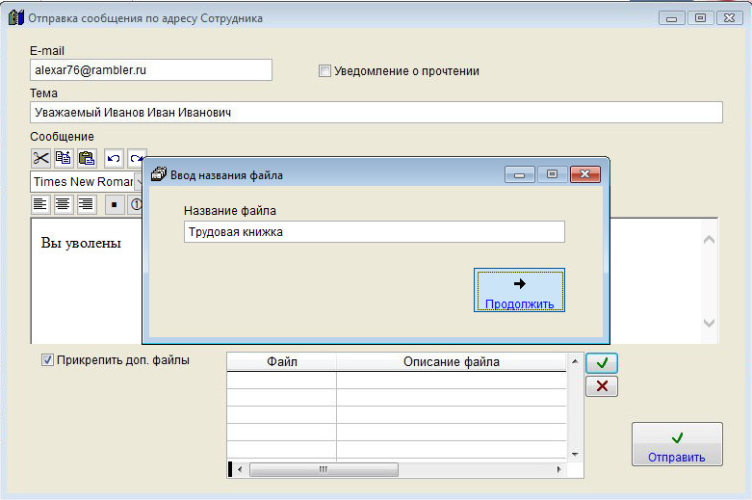The image size is (752, 500).
Task: Click file table scroll left arrow
Action: click(x=240, y=469)
